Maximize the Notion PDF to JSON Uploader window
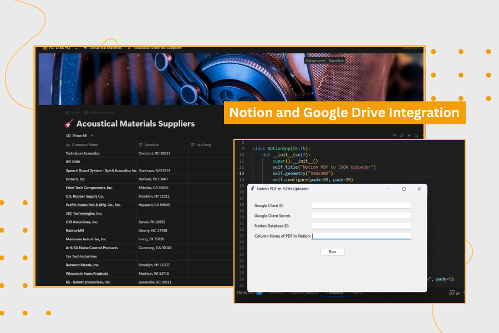Screen dimensions: 499x333 (404, 189)
